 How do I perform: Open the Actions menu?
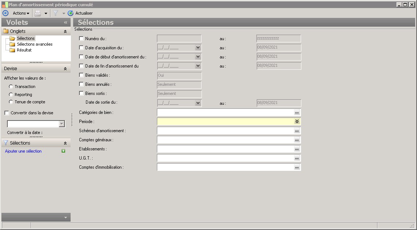[21, 13]
